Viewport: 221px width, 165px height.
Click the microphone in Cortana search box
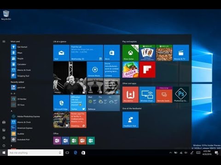60,153
